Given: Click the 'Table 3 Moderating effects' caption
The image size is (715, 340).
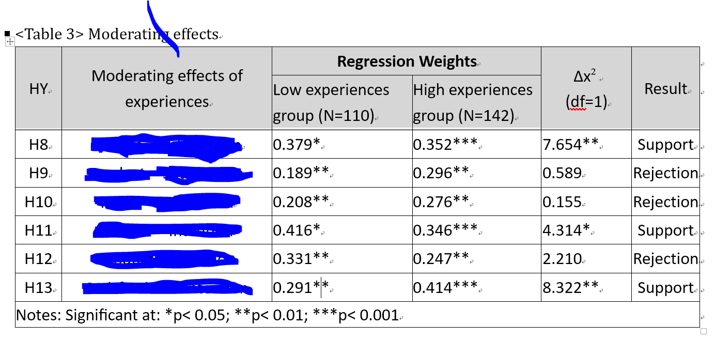Looking at the screenshot, I should [117, 34].
